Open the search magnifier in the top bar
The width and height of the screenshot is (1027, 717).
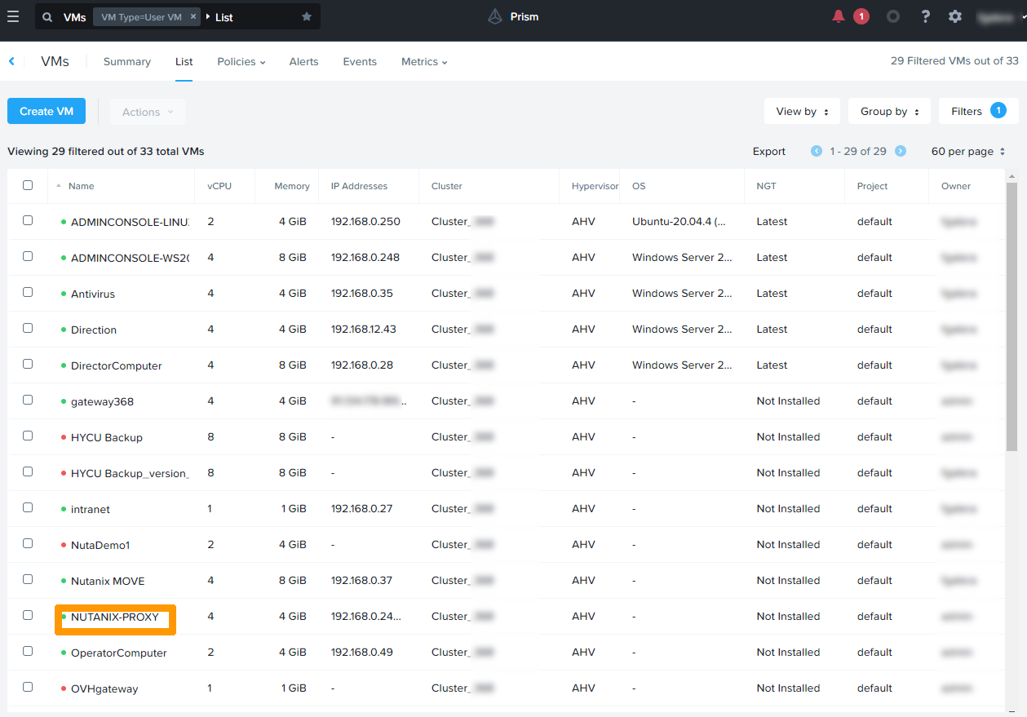(x=46, y=16)
